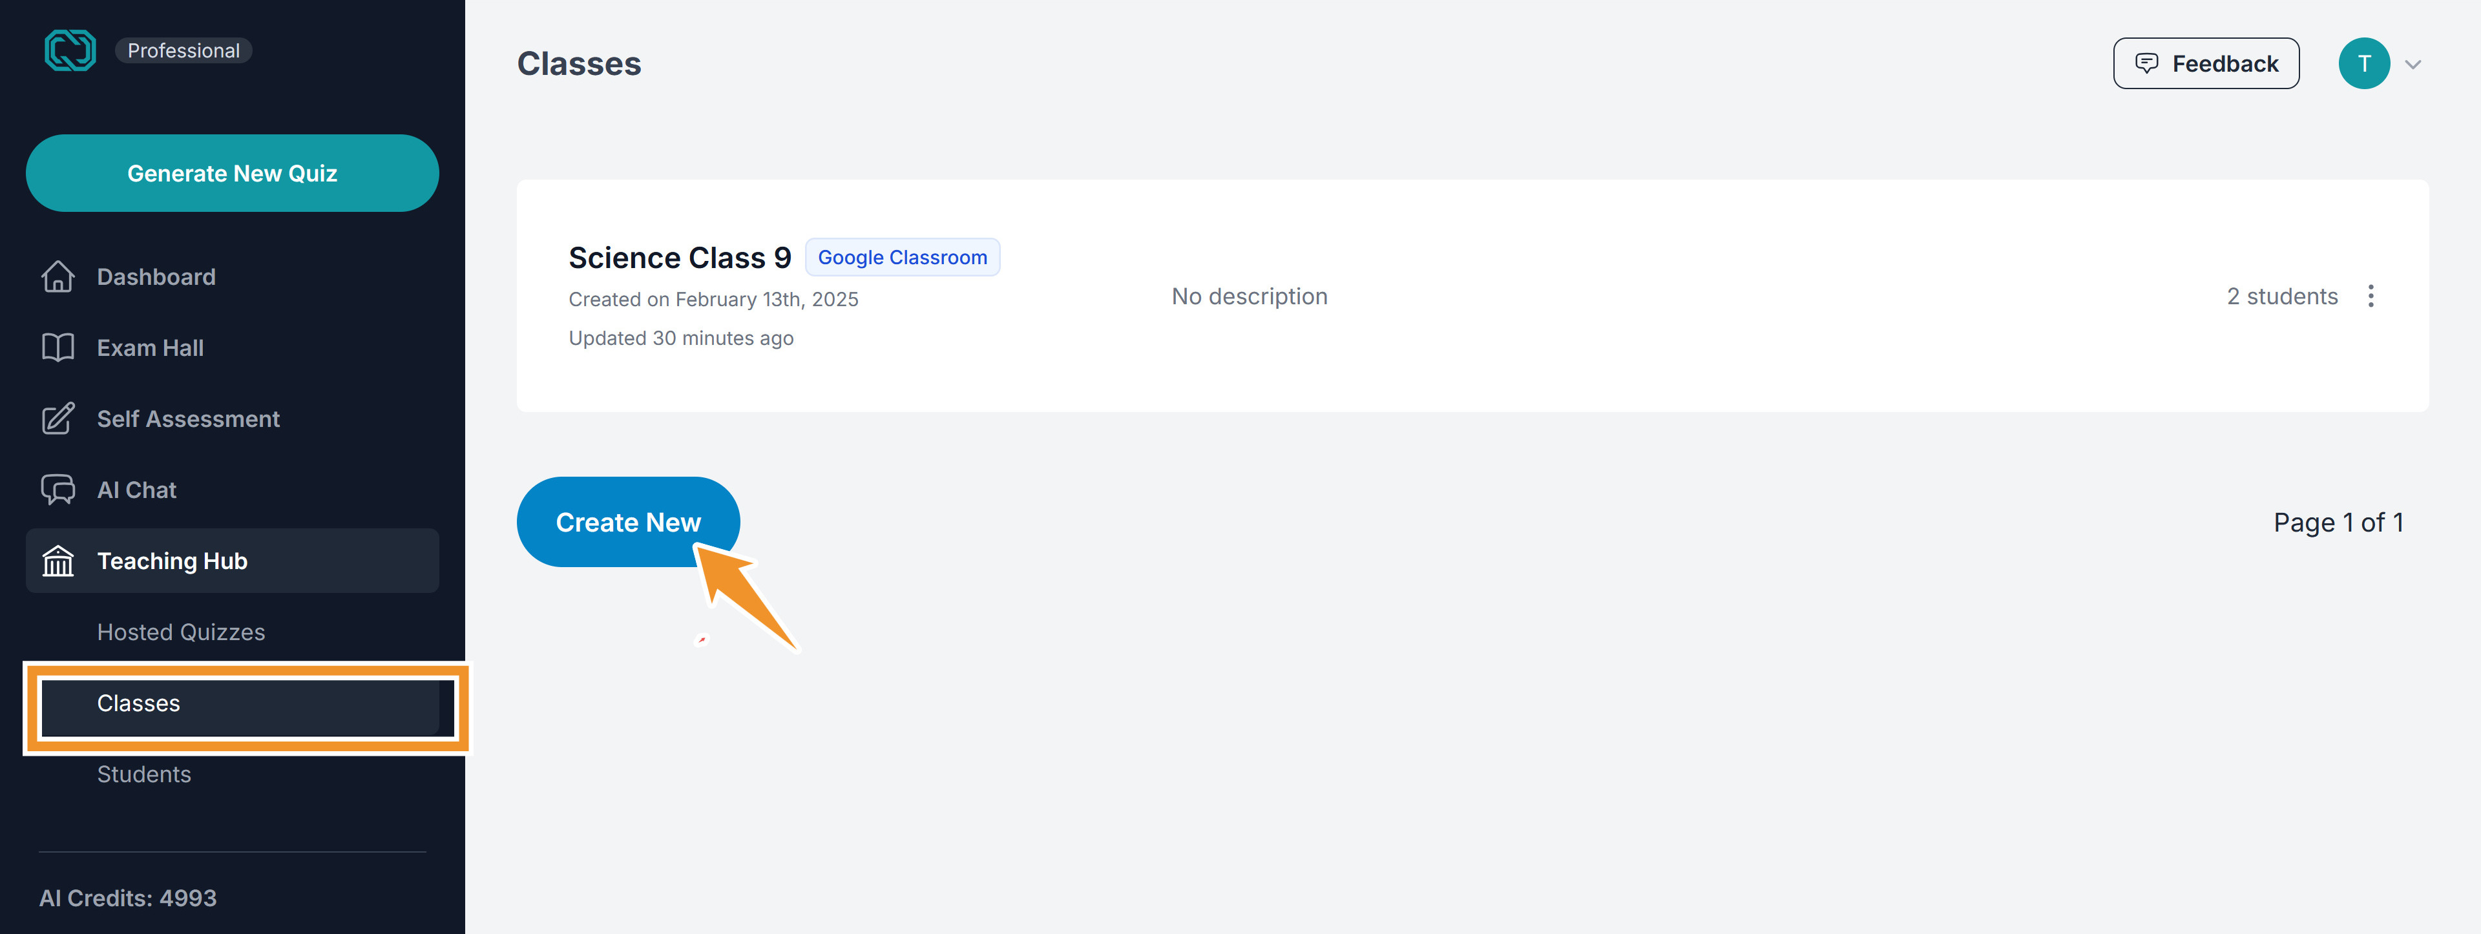Click the T user avatar

coord(2363,63)
